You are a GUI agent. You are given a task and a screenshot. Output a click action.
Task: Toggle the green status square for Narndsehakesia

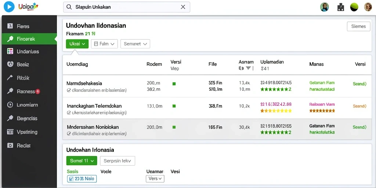174,84
